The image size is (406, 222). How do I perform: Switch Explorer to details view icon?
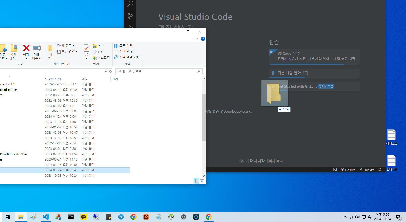(x=196, y=181)
